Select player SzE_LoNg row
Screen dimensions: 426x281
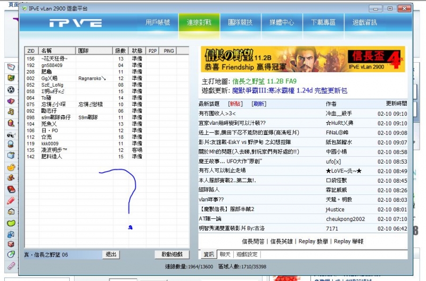tap(107, 85)
